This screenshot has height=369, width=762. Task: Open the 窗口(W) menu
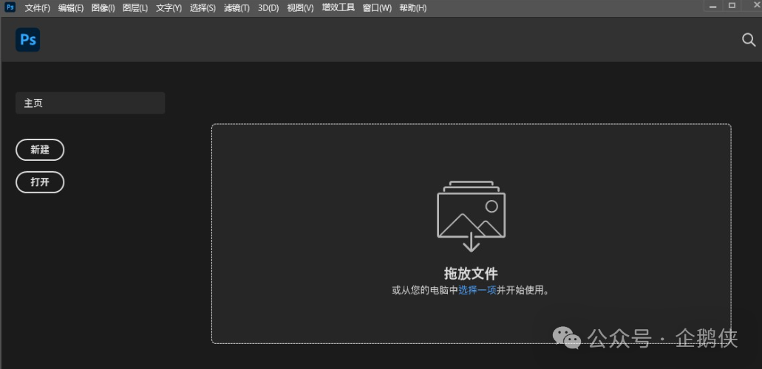377,8
